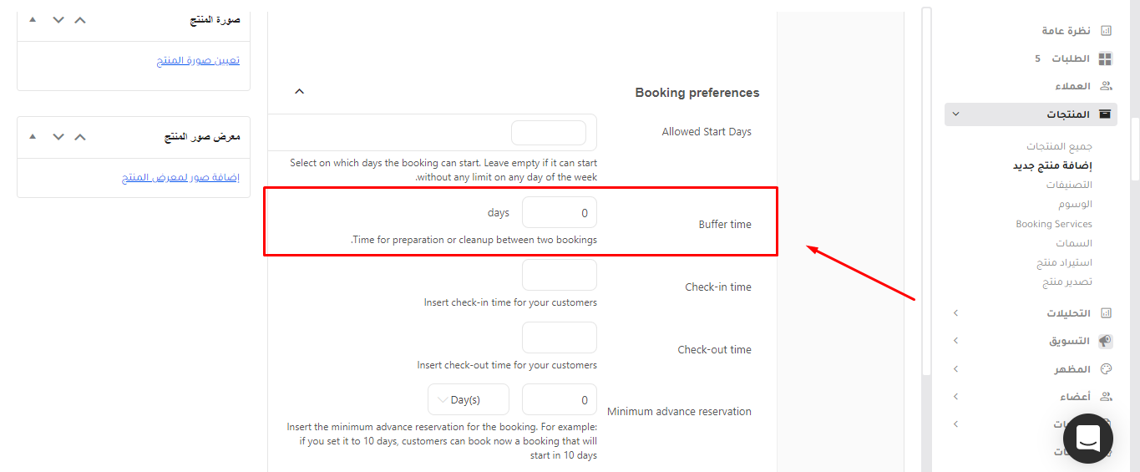This screenshot has width=1140, height=472.
Task: Go to Booking Services submenu item
Action: (x=1054, y=224)
